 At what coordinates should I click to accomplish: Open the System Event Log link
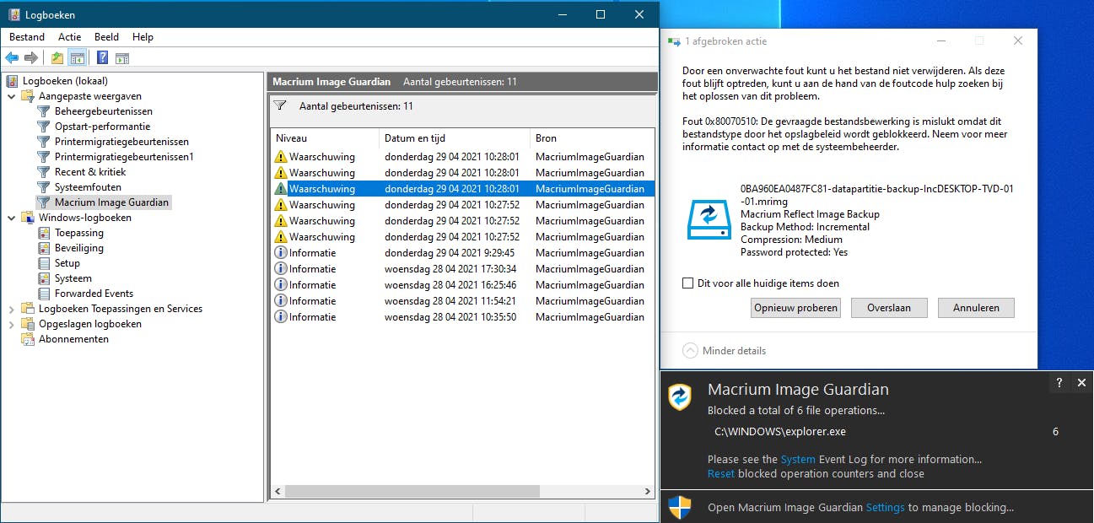click(798, 460)
